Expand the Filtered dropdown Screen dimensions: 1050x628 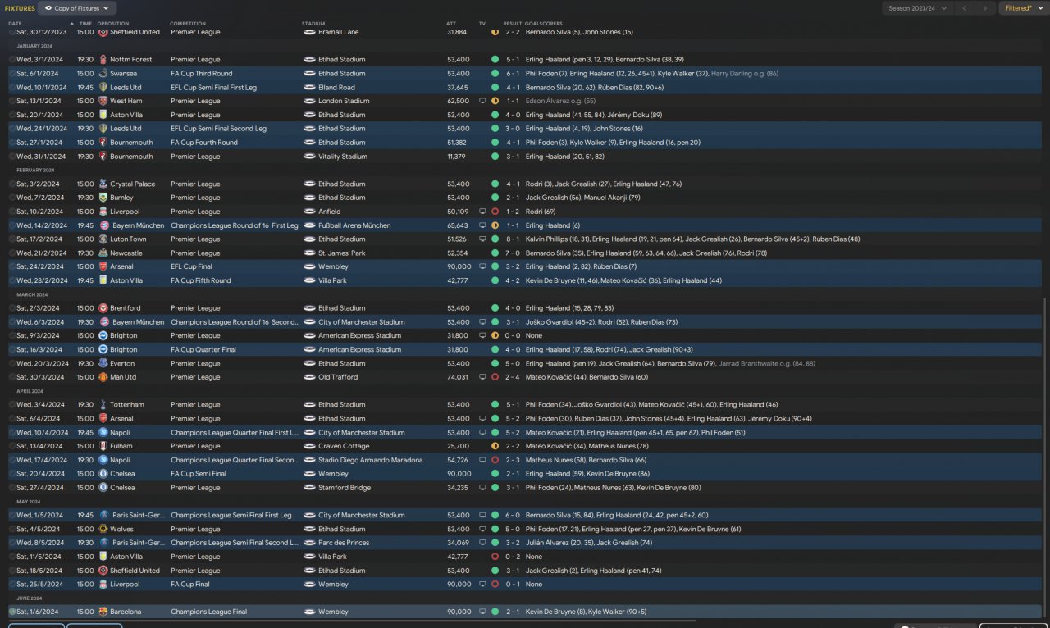click(x=1022, y=8)
